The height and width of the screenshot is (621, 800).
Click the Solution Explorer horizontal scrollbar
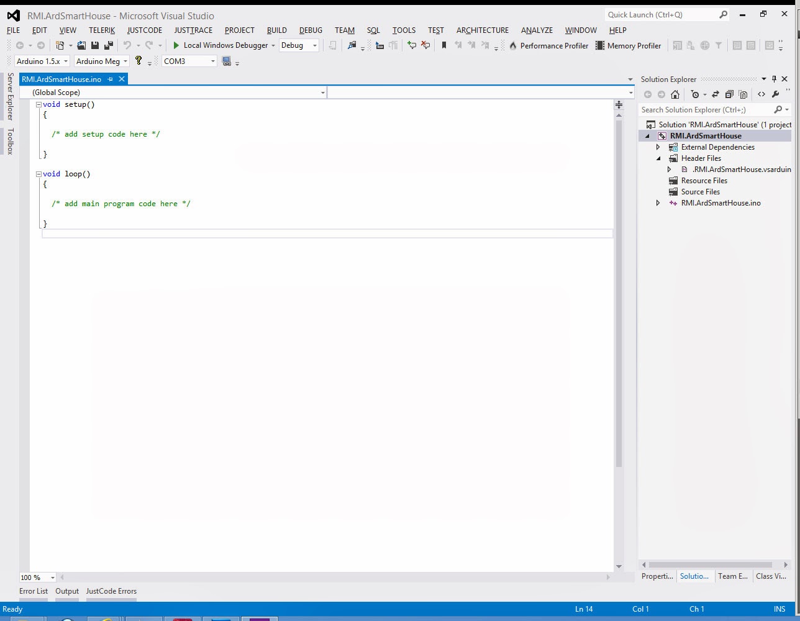pos(710,565)
